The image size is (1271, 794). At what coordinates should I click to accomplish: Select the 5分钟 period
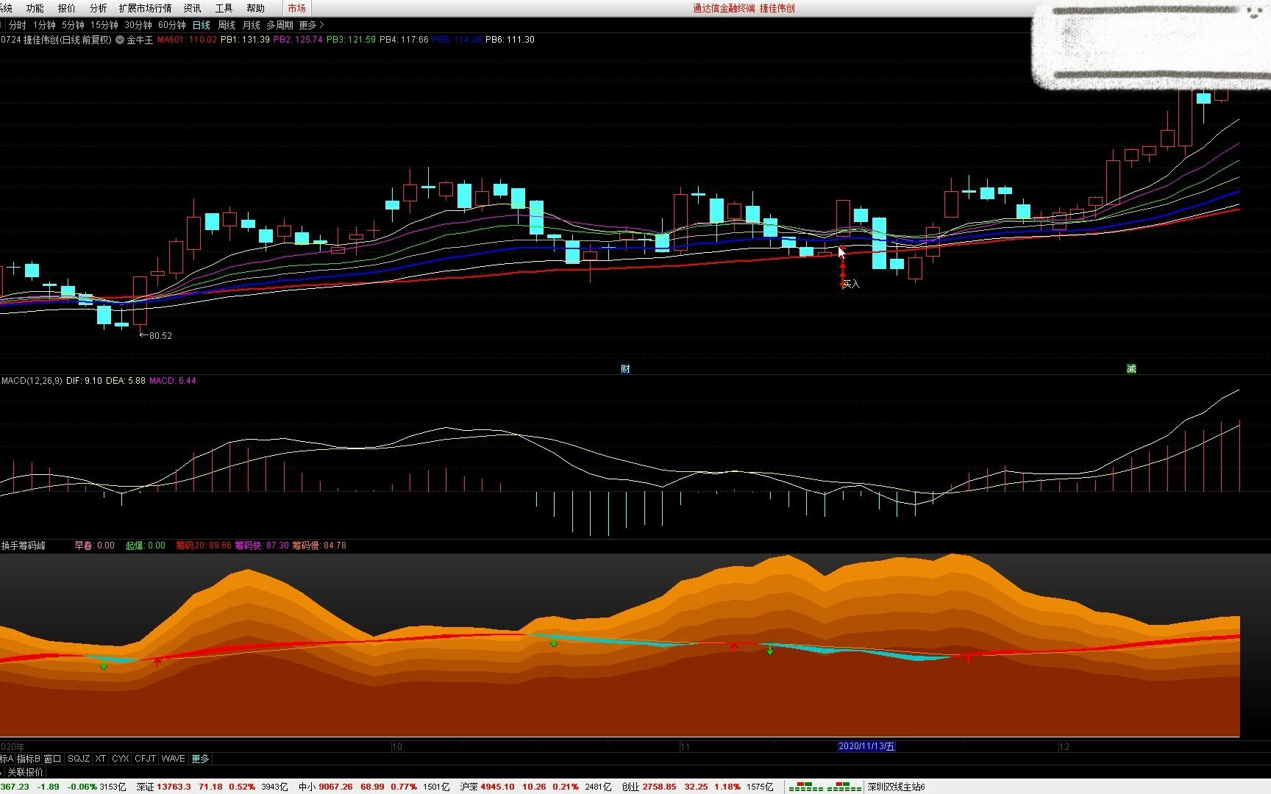tap(73, 25)
